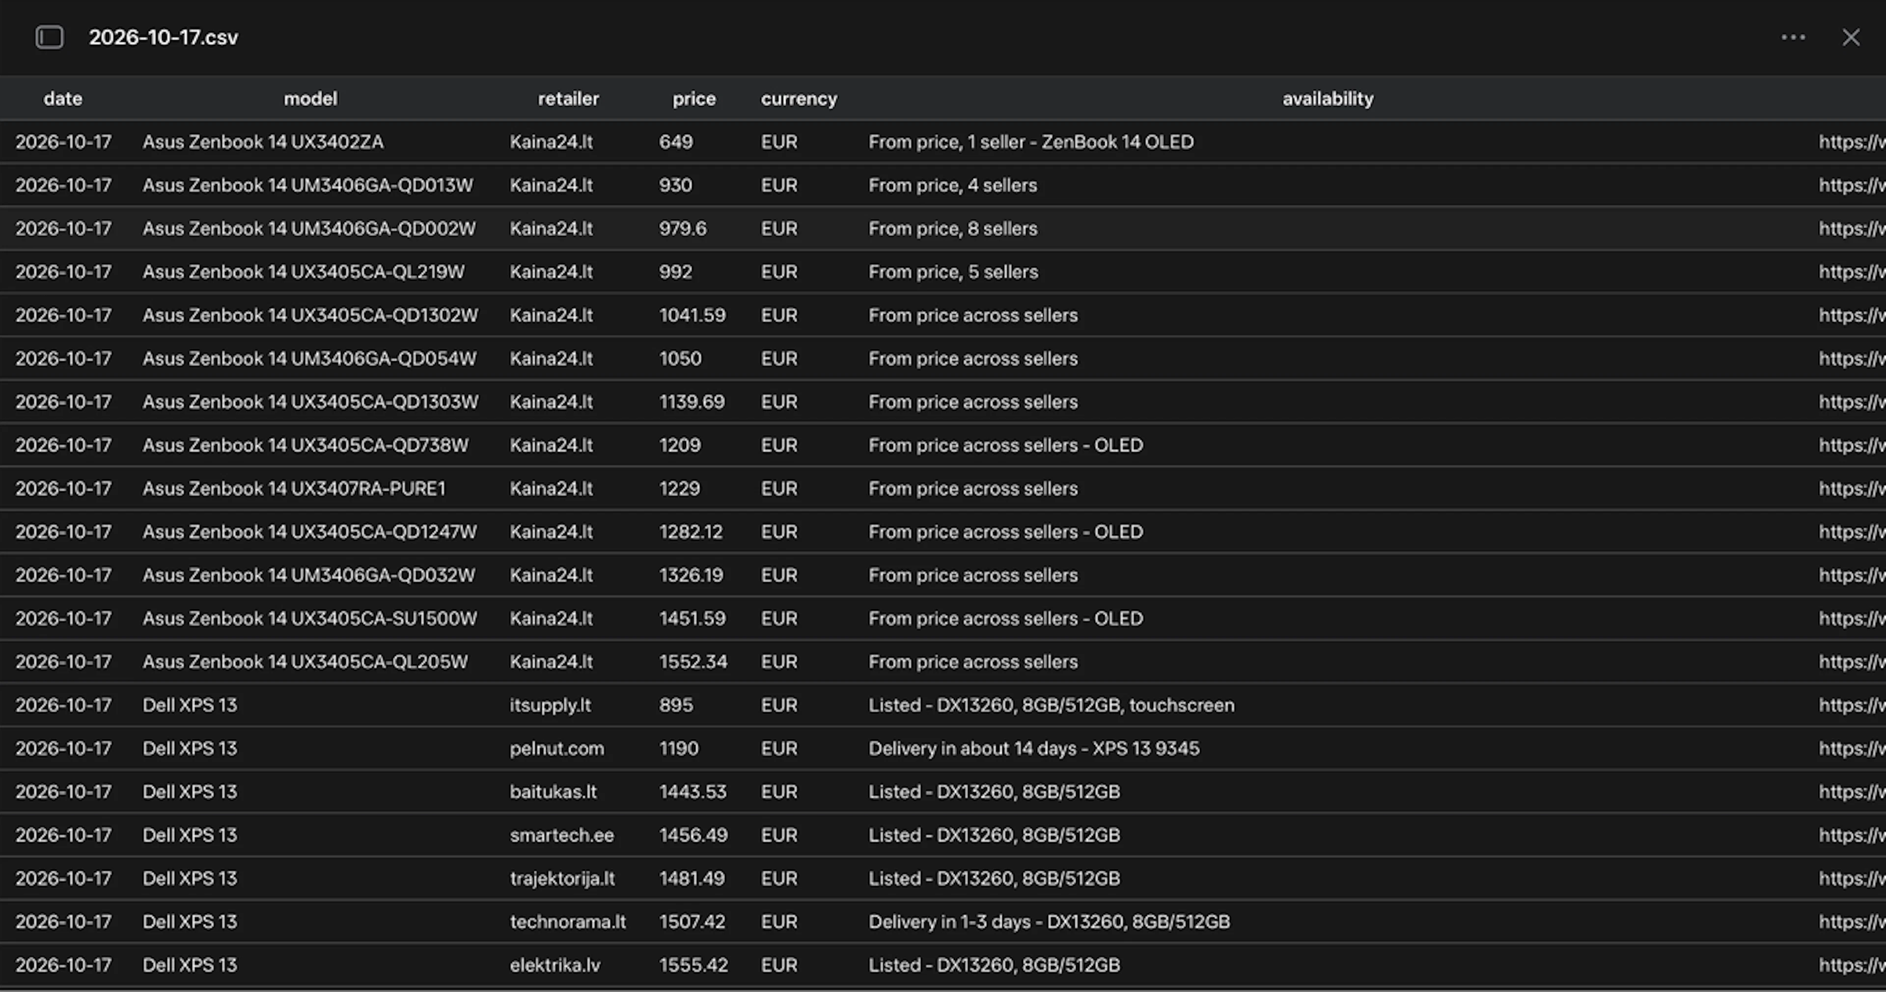The image size is (1886, 992).
Task: Click price value 1282.12
Action: click(x=691, y=532)
